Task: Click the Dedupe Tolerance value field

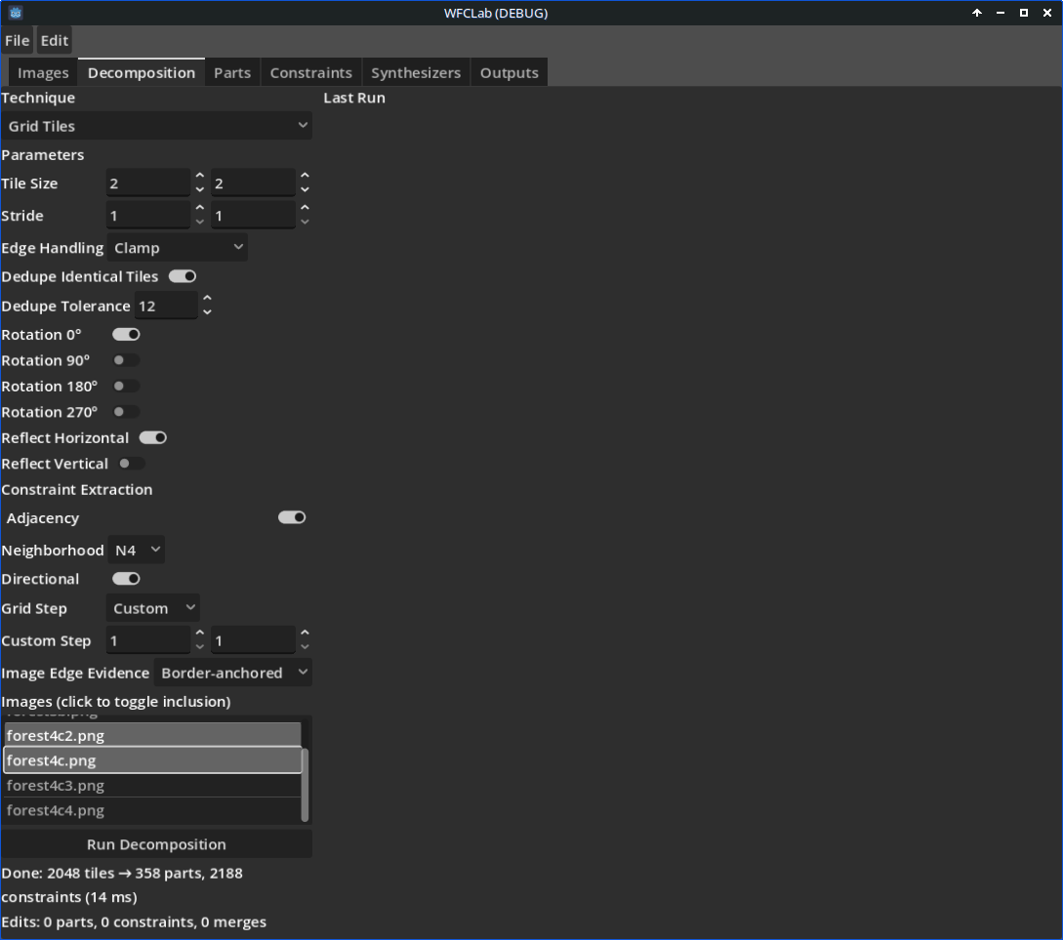Action: click(166, 306)
